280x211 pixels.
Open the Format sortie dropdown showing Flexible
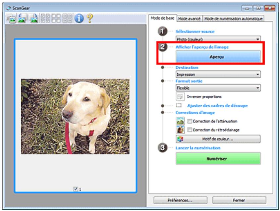[x=218, y=88]
